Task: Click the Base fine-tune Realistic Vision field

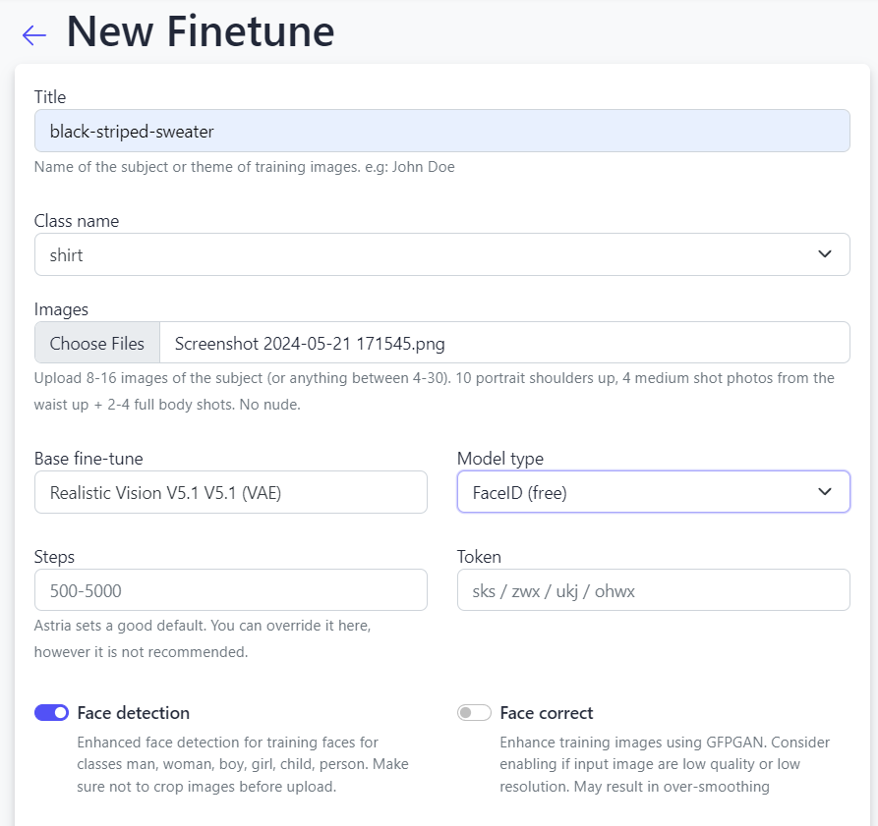Action: (x=230, y=492)
